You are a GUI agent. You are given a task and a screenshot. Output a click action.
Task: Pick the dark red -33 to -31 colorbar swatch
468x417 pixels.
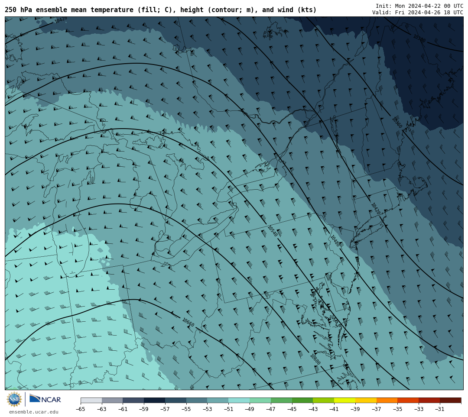[429, 401]
